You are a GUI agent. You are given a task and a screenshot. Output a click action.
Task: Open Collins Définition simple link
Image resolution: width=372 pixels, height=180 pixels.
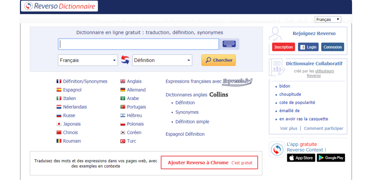(x=193, y=122)
